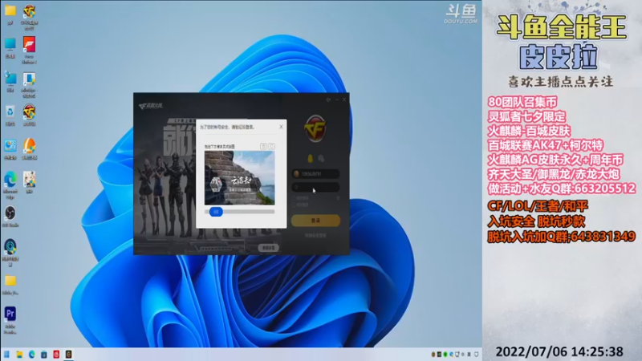Screen dimensions: 642x361
Task: Open the account dropdown arrow in launcher
Action: pyautogui.click(x=335, y=174)
